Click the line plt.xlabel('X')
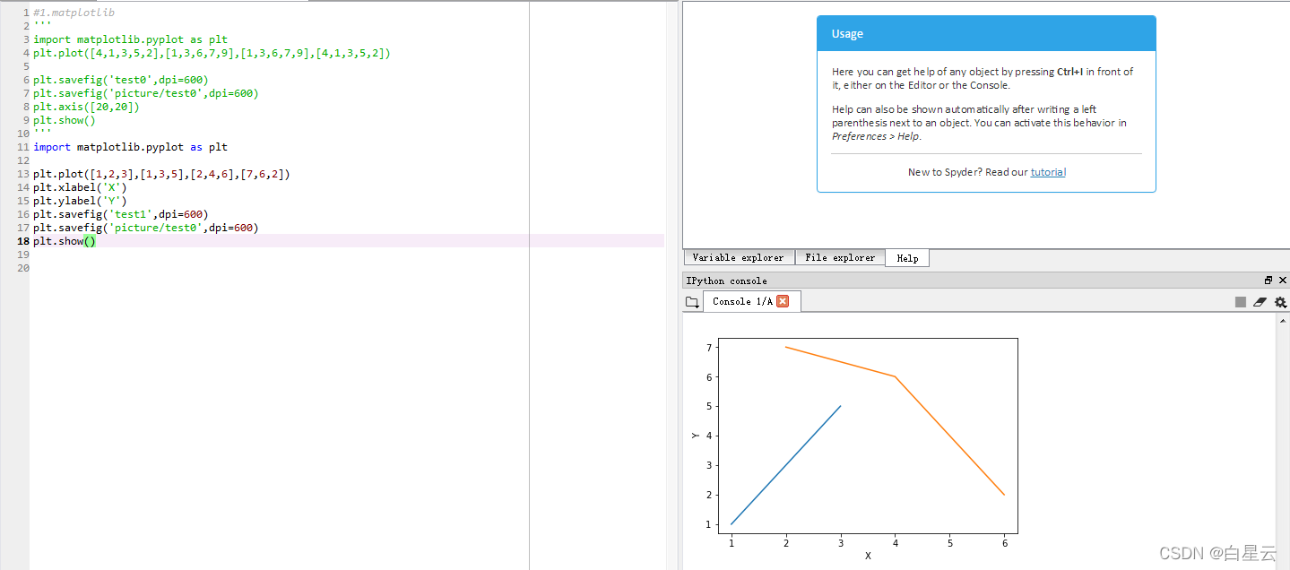This screenshot has height=570, width=1290. (80, 187)
